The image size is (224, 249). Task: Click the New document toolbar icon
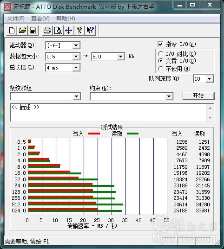tap(12, 30)
